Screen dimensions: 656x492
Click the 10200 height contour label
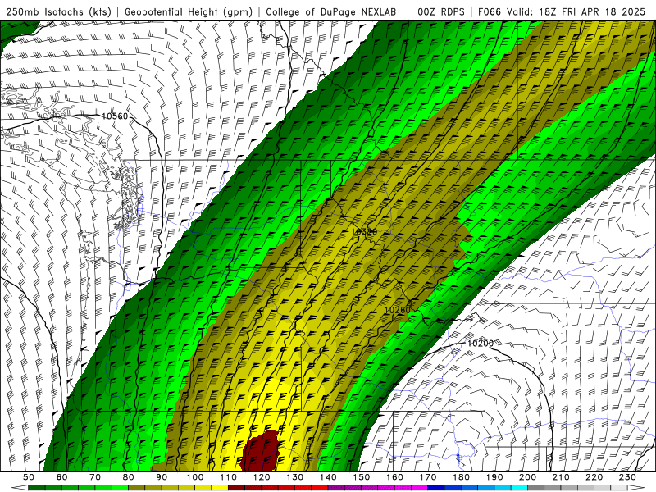(481, 343)
